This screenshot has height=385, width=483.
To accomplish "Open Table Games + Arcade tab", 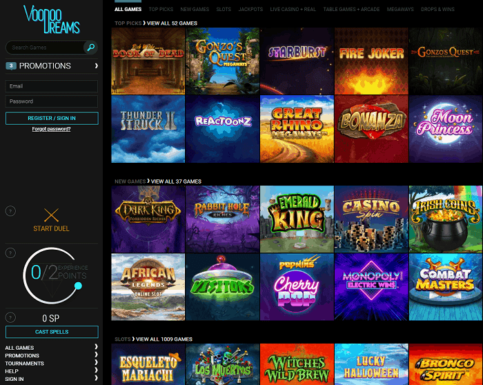I will pyautogui.click(x=351, y=9).
